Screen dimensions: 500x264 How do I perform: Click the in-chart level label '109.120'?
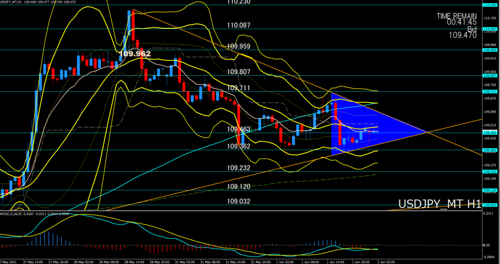tap(238, 186)
